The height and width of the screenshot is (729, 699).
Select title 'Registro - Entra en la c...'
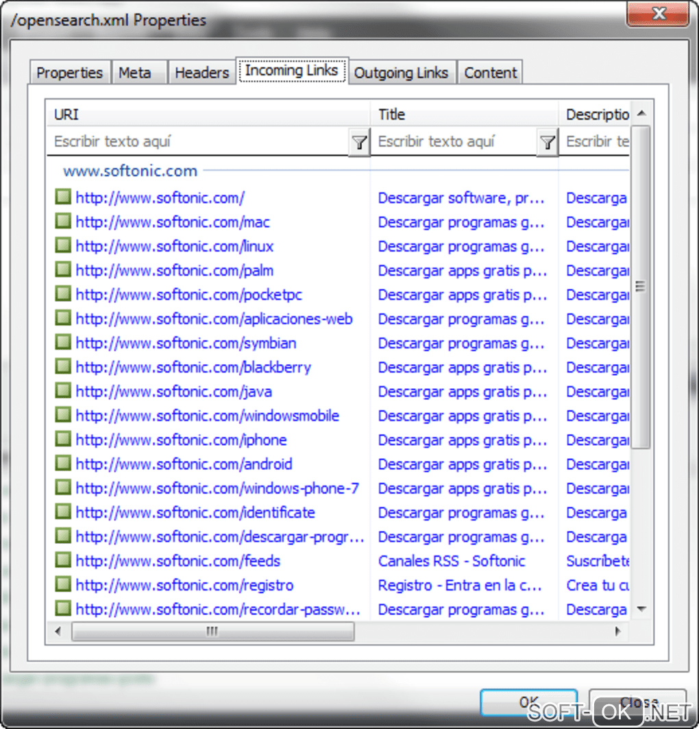point(460,586)
